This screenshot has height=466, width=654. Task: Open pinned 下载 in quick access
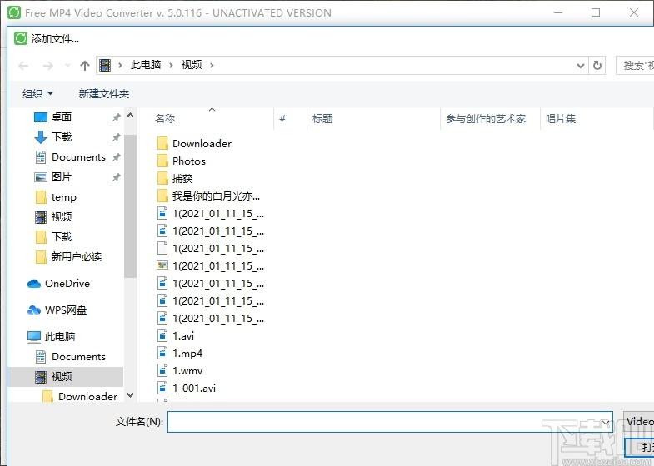[62, 137]
